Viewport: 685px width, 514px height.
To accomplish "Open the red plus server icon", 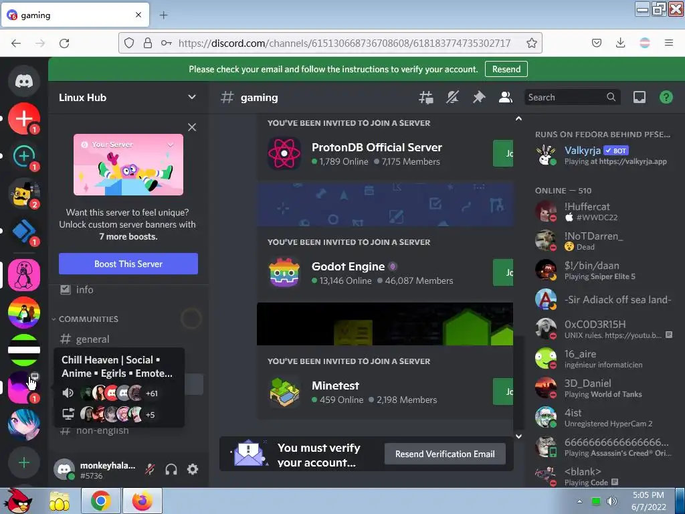I will (24, 118).
